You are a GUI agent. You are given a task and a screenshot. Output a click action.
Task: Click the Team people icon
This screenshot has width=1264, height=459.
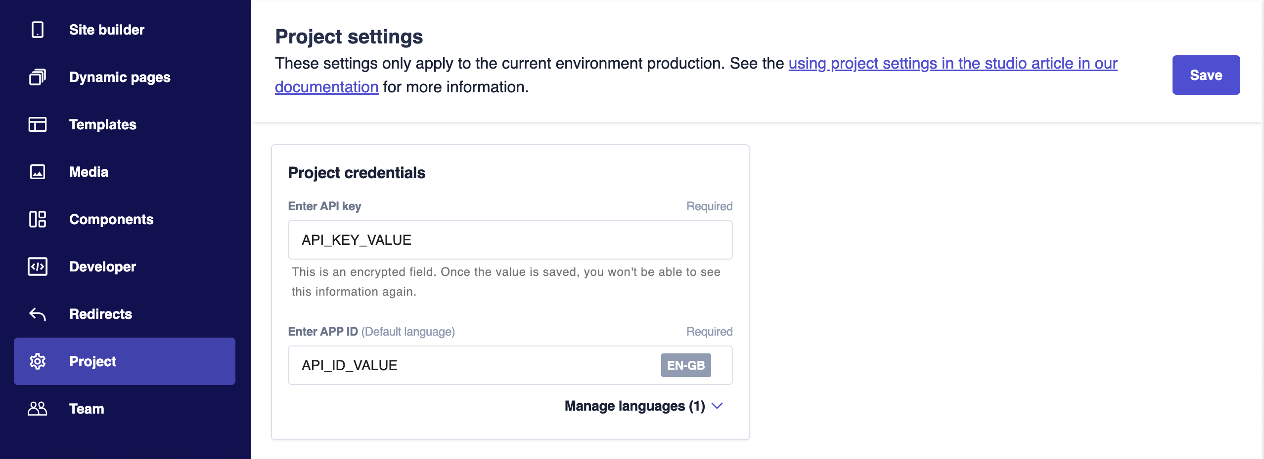click(38, 409)
